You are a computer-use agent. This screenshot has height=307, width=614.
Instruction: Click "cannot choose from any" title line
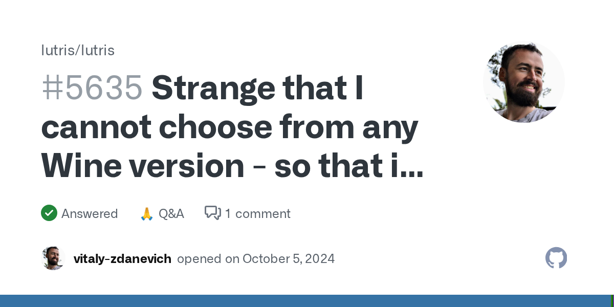click(230, 127)
